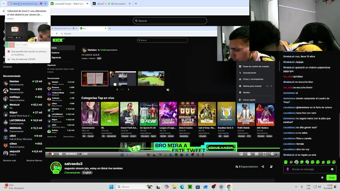Click the follow user icon beside share
The width and height of the screenshot is (340, 191).
pyautogui.click(x=271, y=167)
